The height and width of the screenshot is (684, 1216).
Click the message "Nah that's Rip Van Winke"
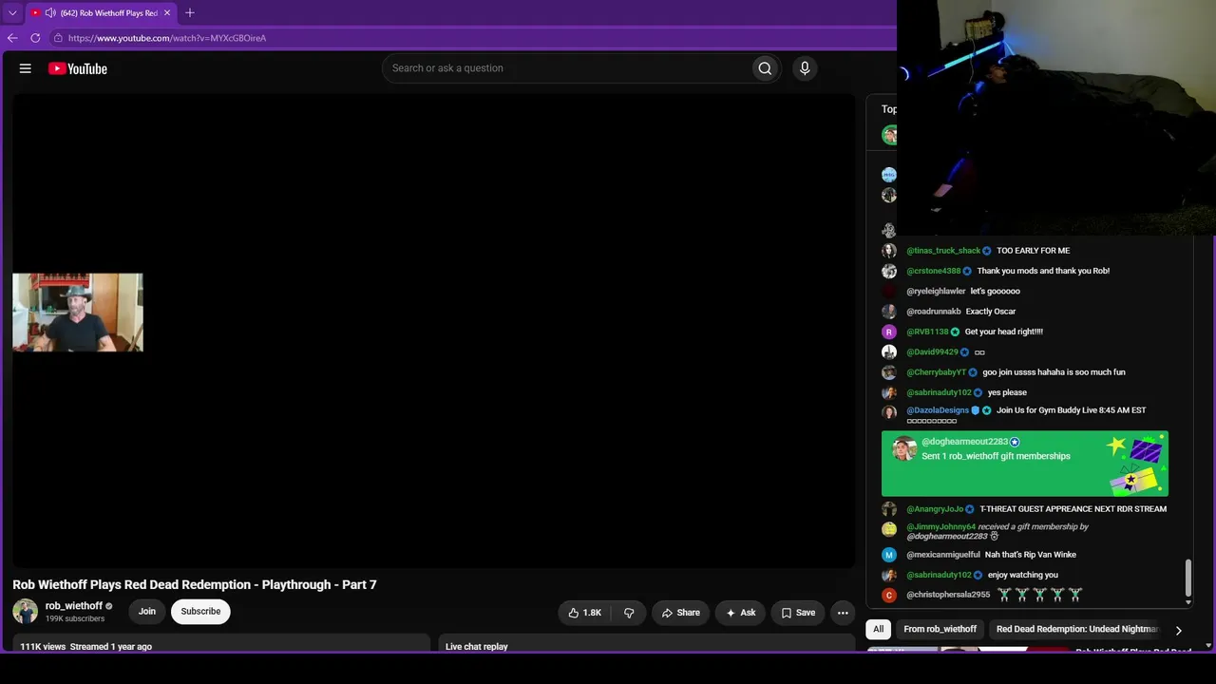(x=1031, y=555)
